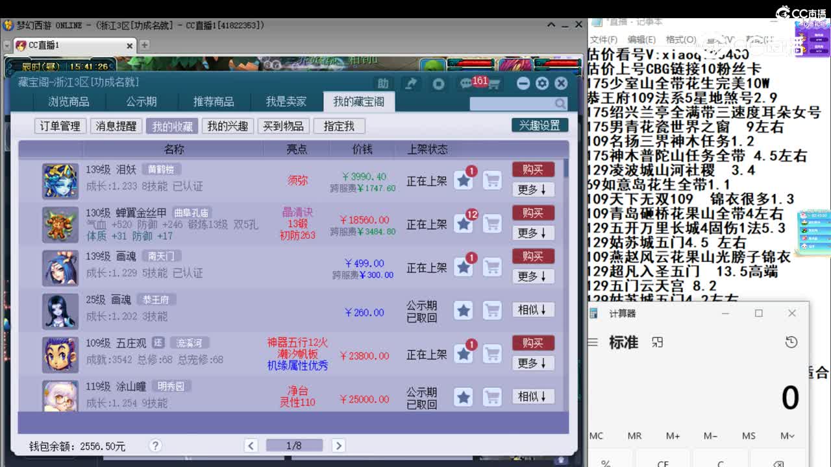Open the shopping cart icon in header
Image resolution: width=831 pixels, height=467 pixels.
click(x=493, y=84)
